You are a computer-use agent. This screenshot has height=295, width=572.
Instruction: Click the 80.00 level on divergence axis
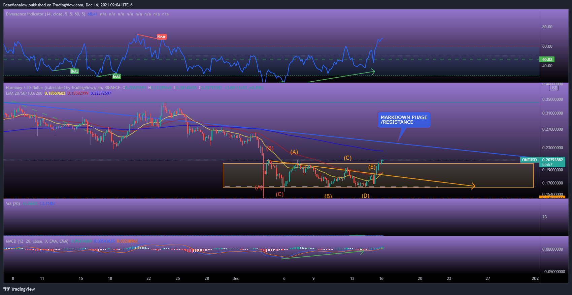(x=547, y=27)
